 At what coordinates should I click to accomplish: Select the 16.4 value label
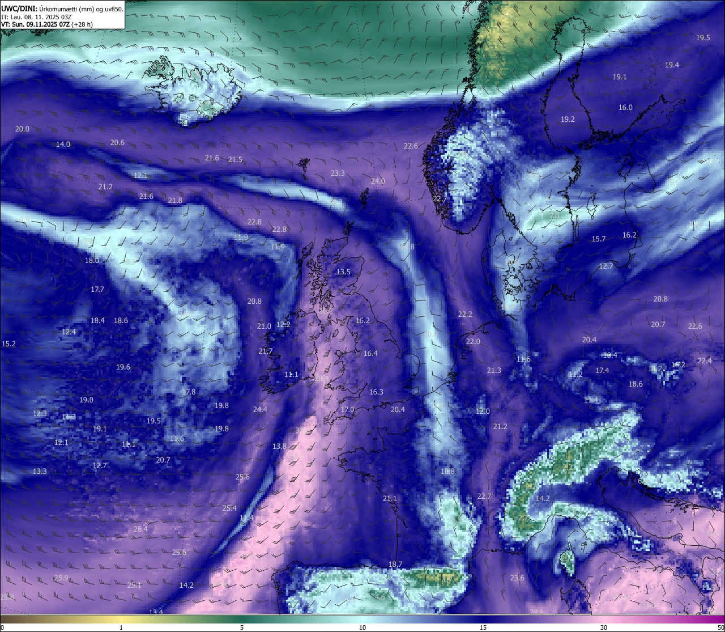370,354
